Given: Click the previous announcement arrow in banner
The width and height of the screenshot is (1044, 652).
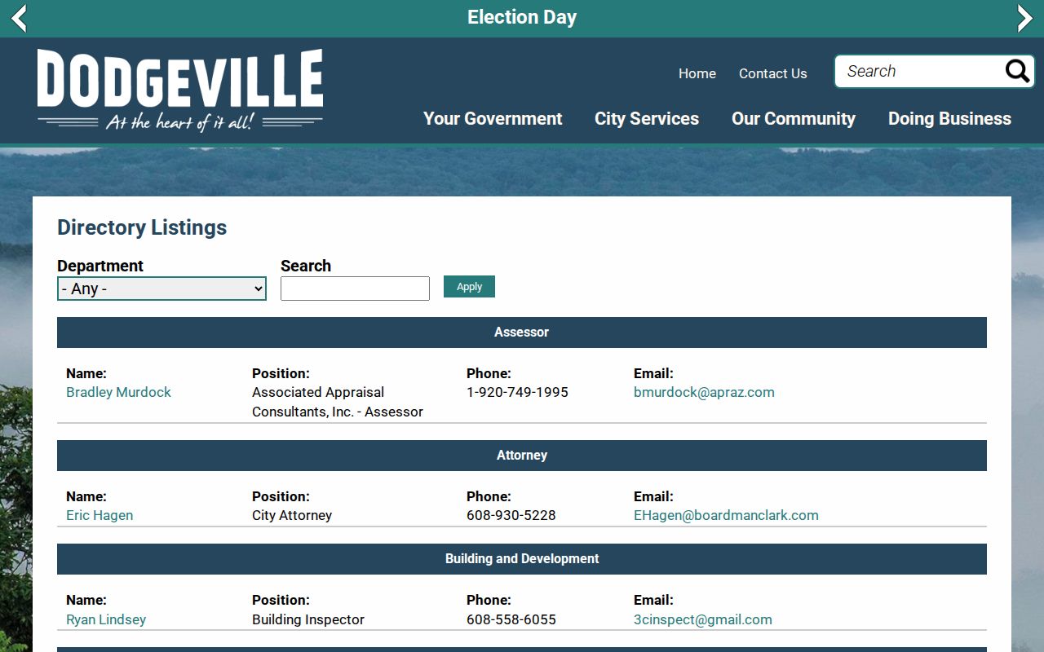Looking at the screenshot, I should (19, 18).
